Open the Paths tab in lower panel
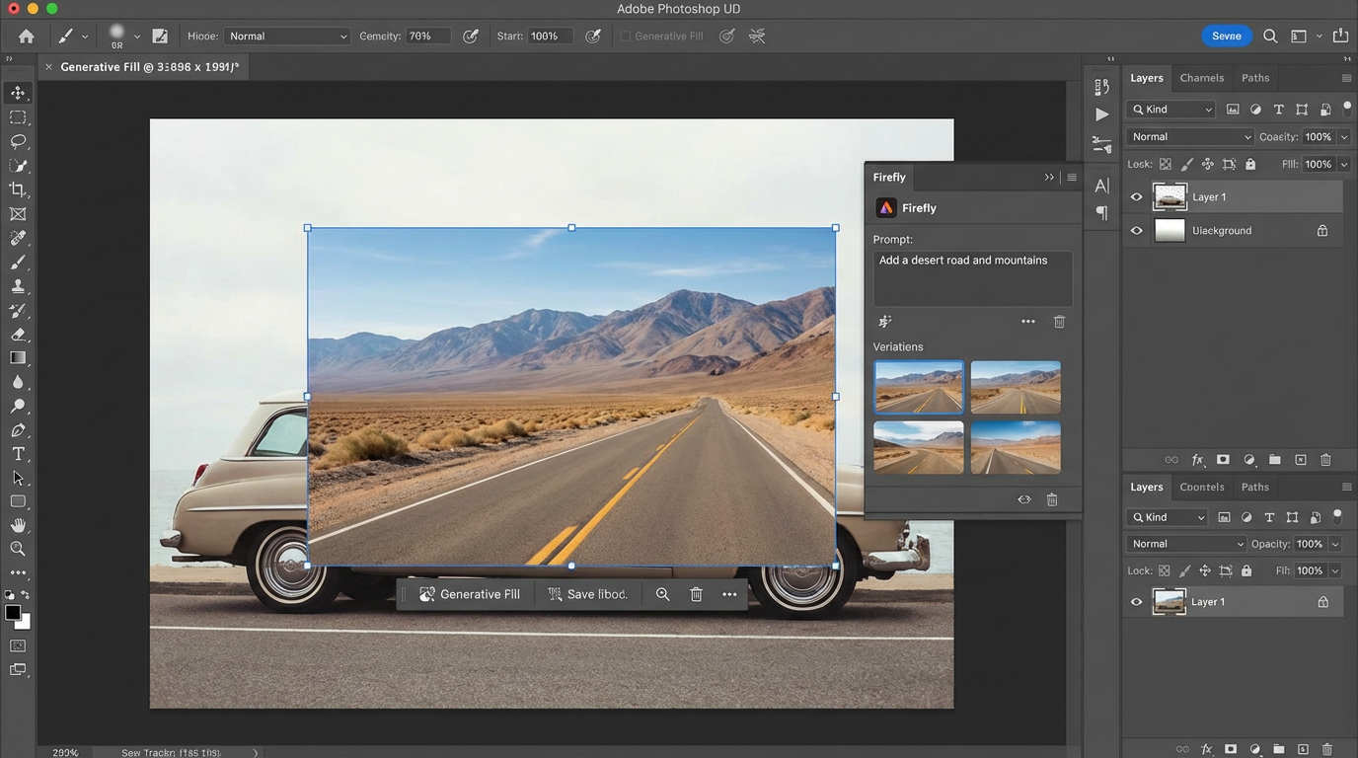 coord(1254,487)
